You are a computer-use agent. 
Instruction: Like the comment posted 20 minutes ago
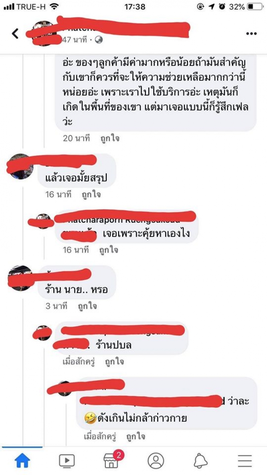(110, 139)
